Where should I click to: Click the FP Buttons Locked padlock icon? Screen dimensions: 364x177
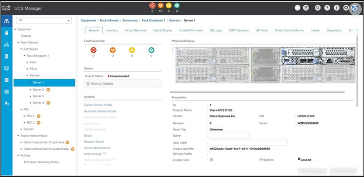pos(299,159)
